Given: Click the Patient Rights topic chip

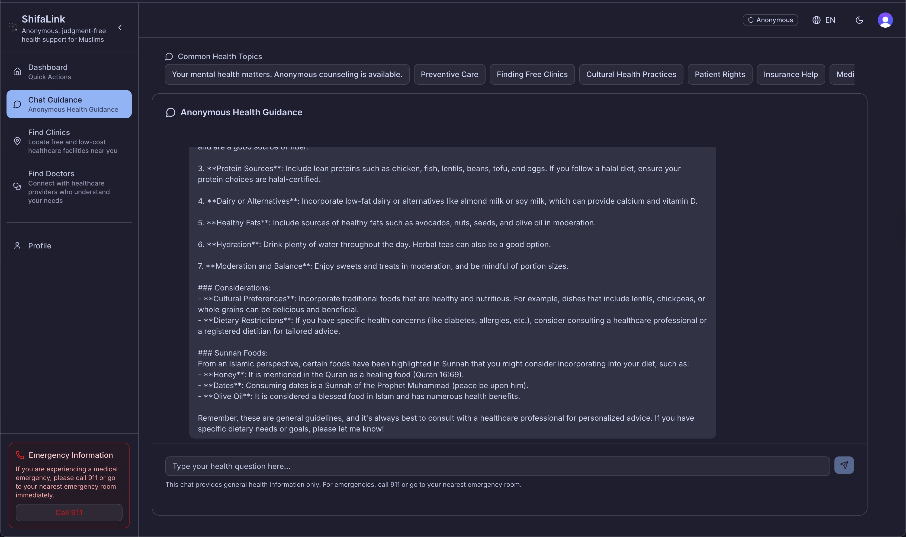Looking at the screenshot, I should click(x=719, y=75).
